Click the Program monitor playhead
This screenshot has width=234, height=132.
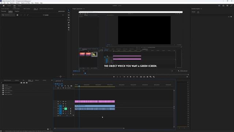click(x=85, y=73)
